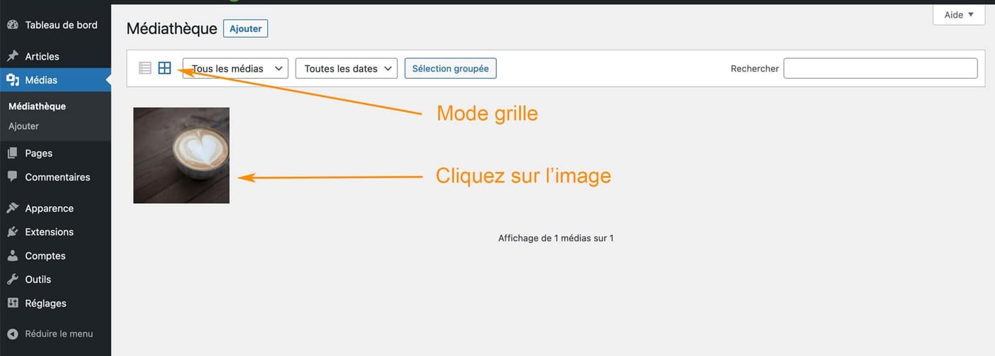Collapse sidebar with Réduire le menu
The height and width of the screenshot is (356, 995).
tap(55, 333)
